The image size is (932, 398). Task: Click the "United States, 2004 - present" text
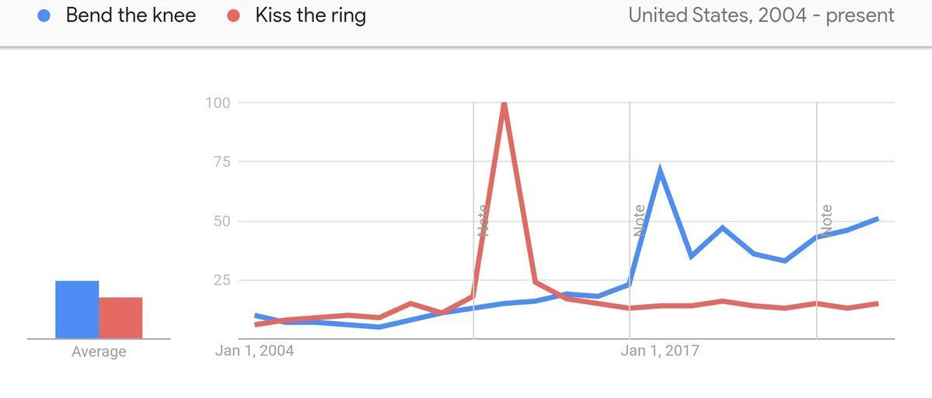pyautogui.click(x=761, y=16)
